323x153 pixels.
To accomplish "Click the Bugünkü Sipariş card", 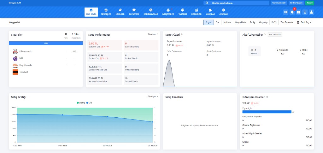I will pyautogui.click(x=141, y=45).
